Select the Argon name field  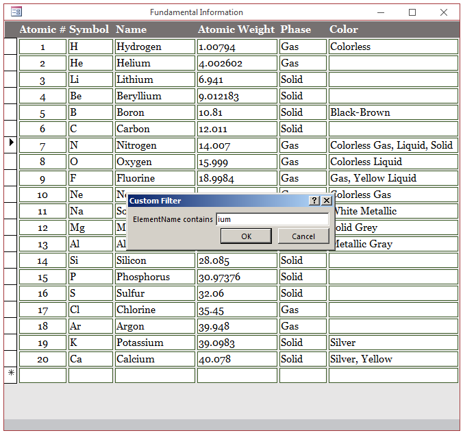point(155,326)
